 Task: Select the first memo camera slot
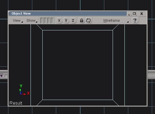[42, 21]
